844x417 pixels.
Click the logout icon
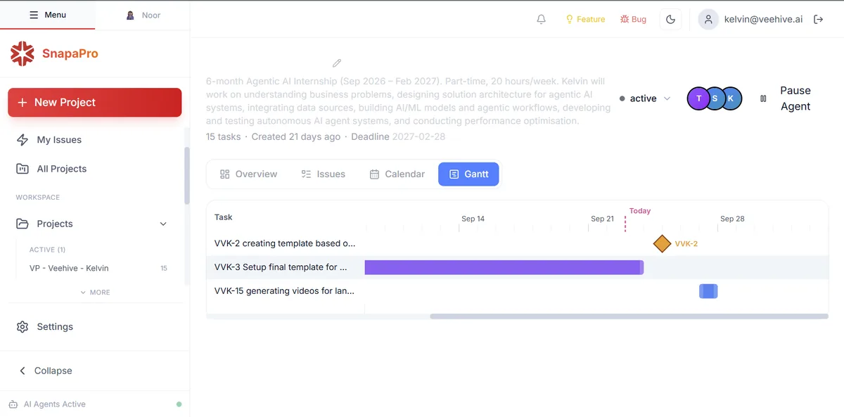tap(818, 19)
